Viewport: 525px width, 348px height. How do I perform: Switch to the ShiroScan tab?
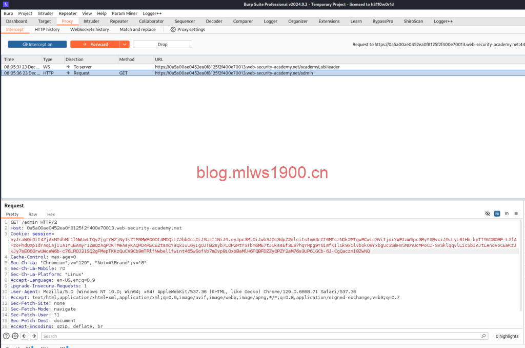[413, 21]
